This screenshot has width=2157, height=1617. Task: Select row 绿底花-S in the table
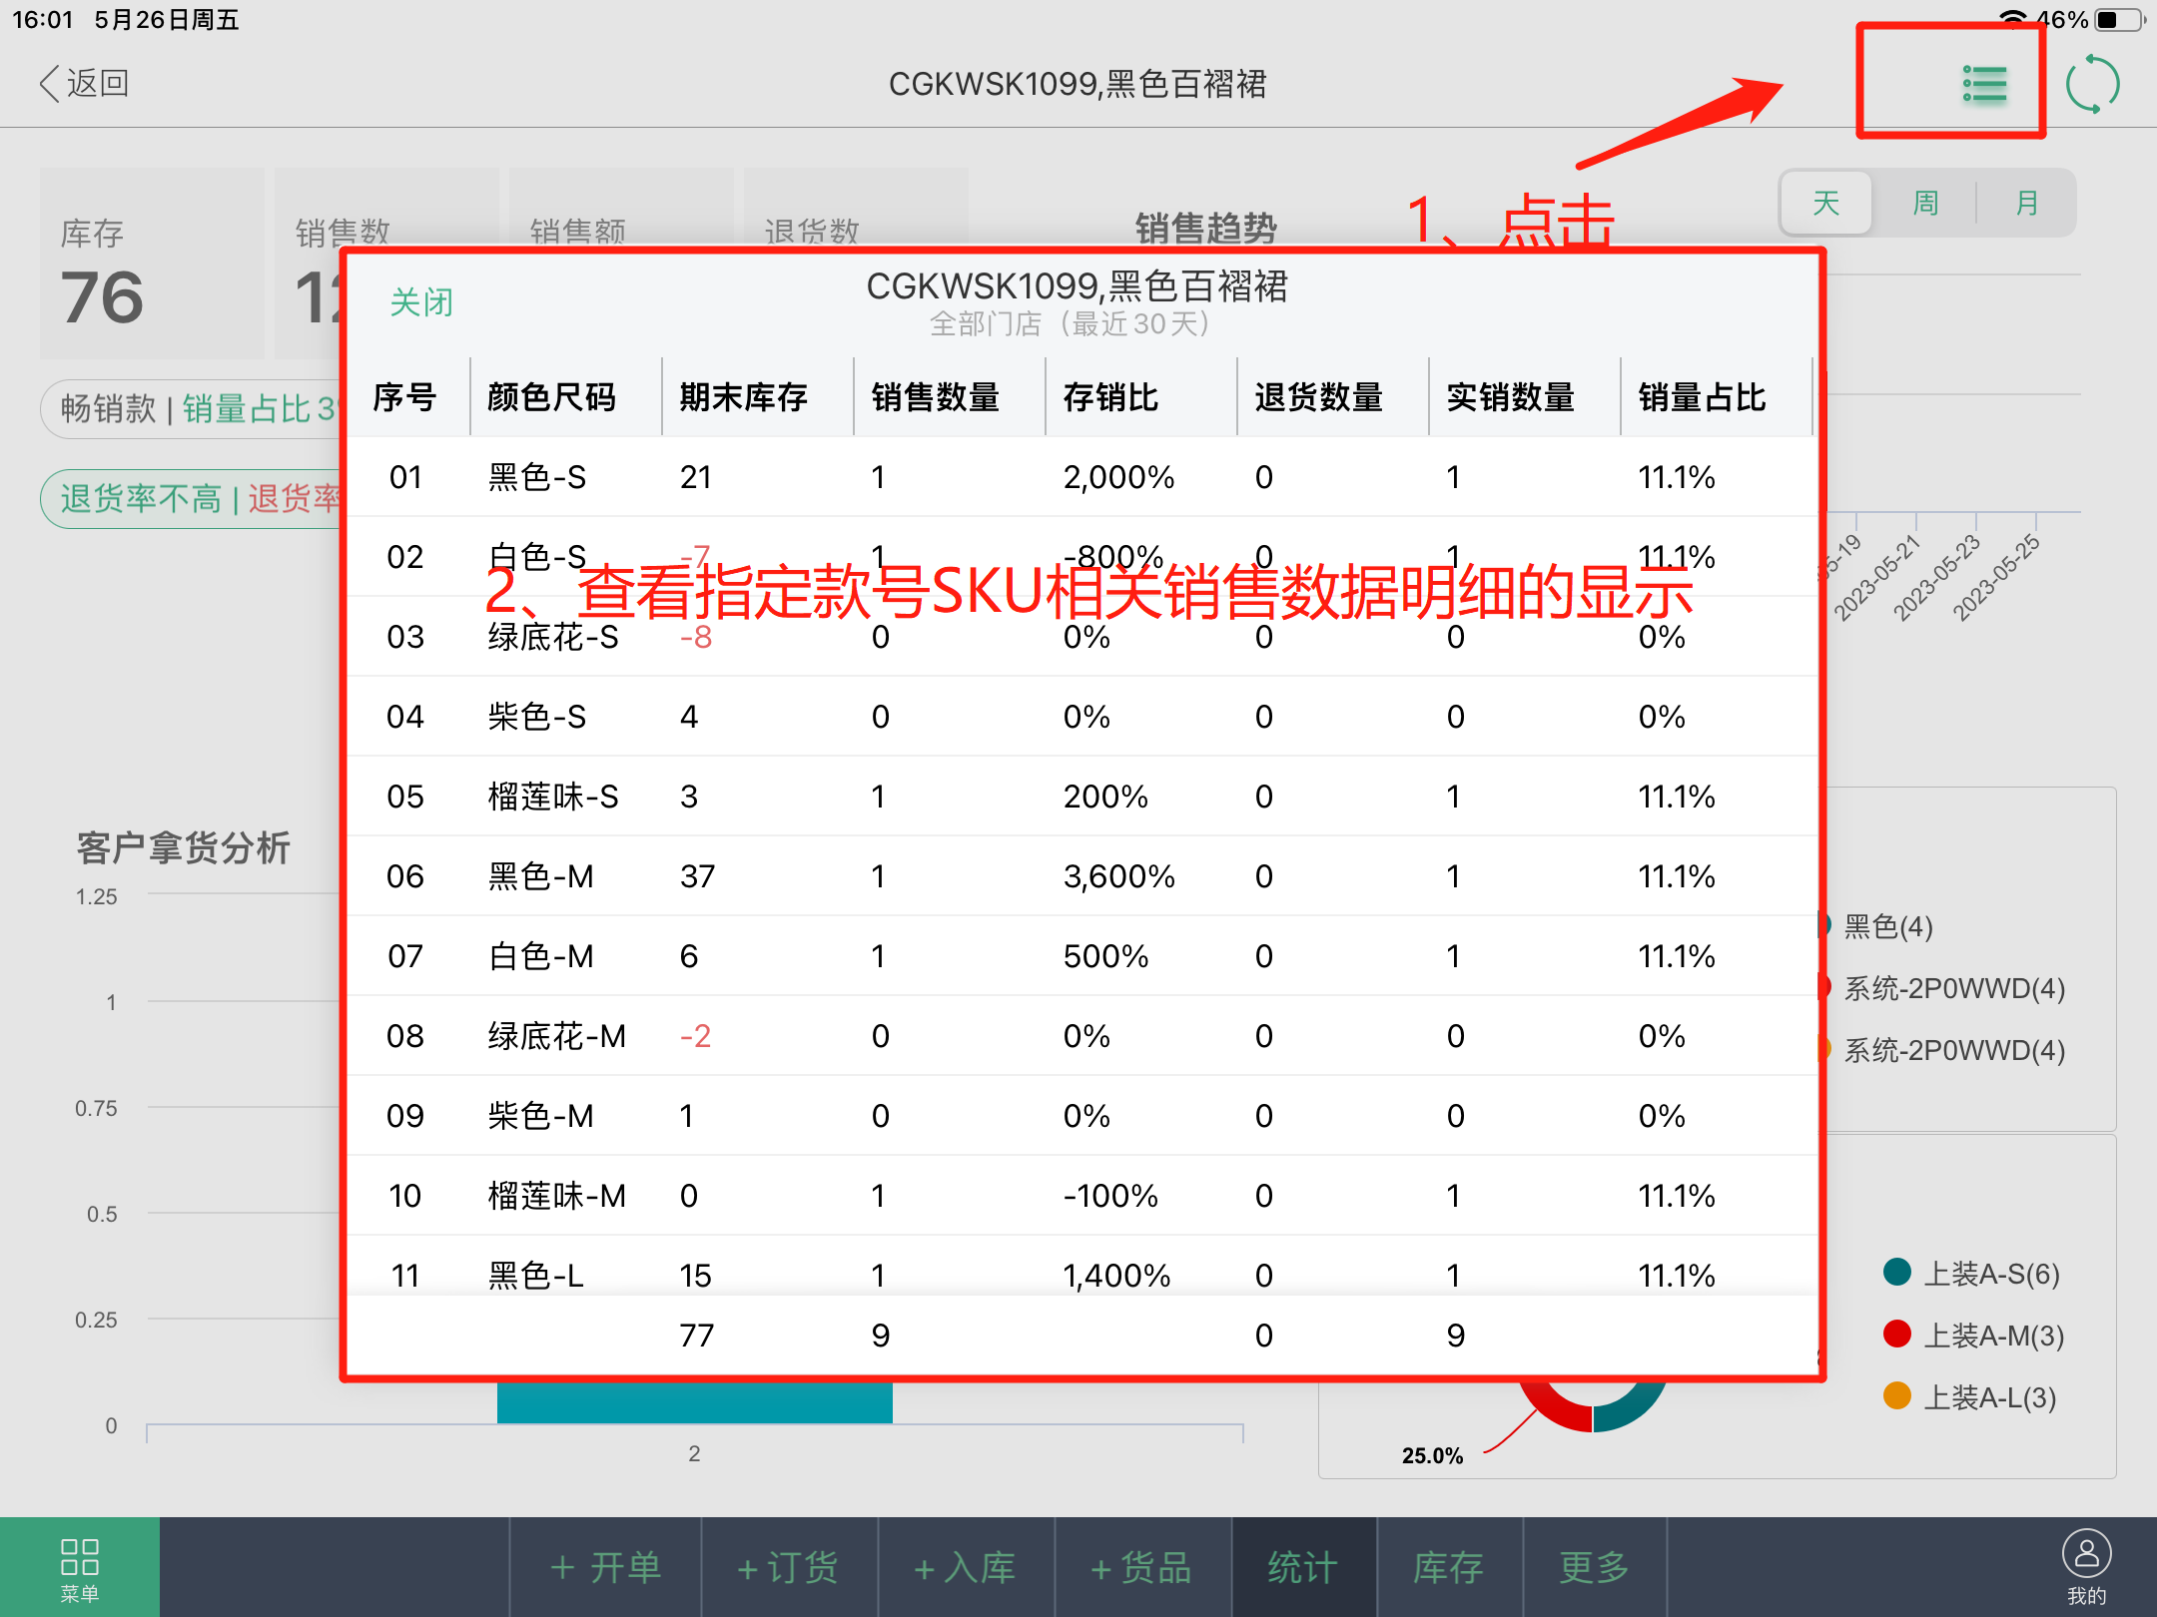click(x=1081, y=637)
